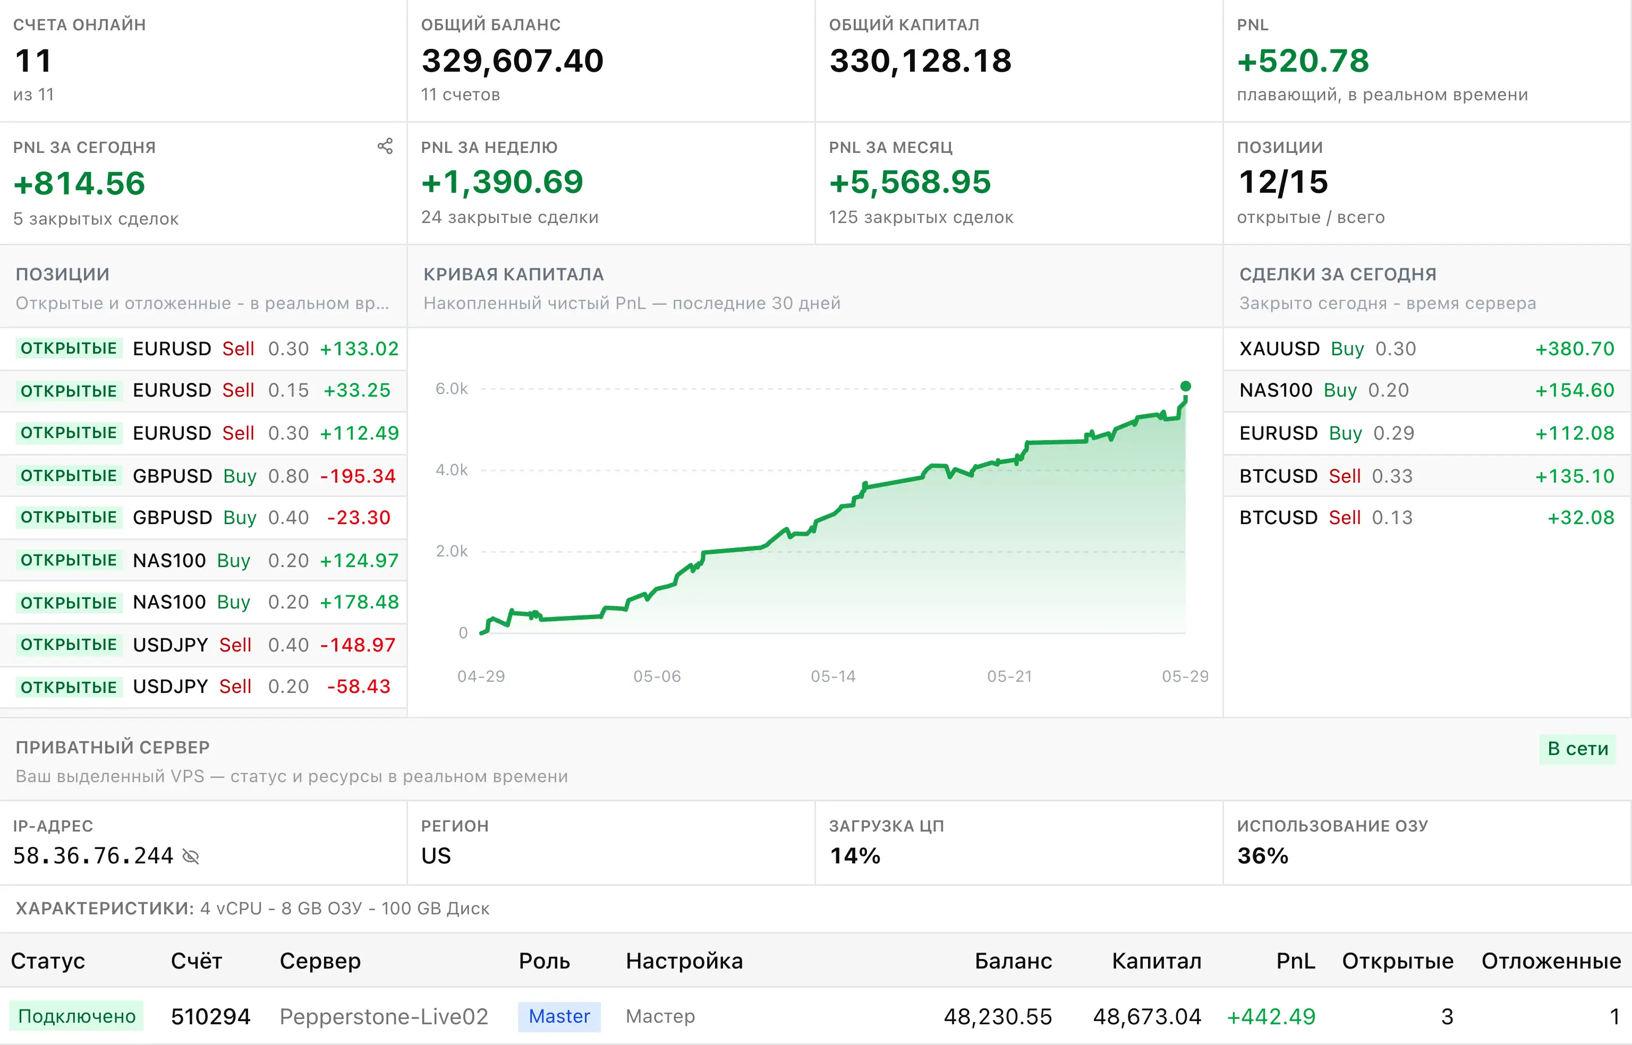Select the BTCUSD Sell 0.33 closed trade
1632x1045 pixels.
(x=1427, y=476)
